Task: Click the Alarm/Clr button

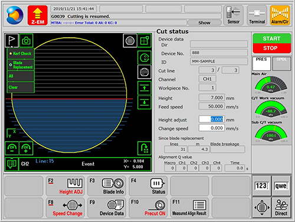Action: (280, 15)
